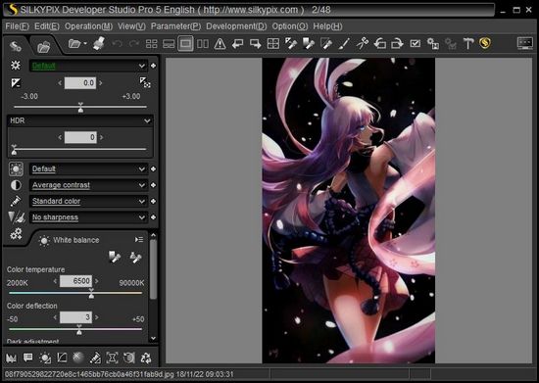
Task: Adjust the exposure bias slider handle
Action: click(x=80, y=108)
